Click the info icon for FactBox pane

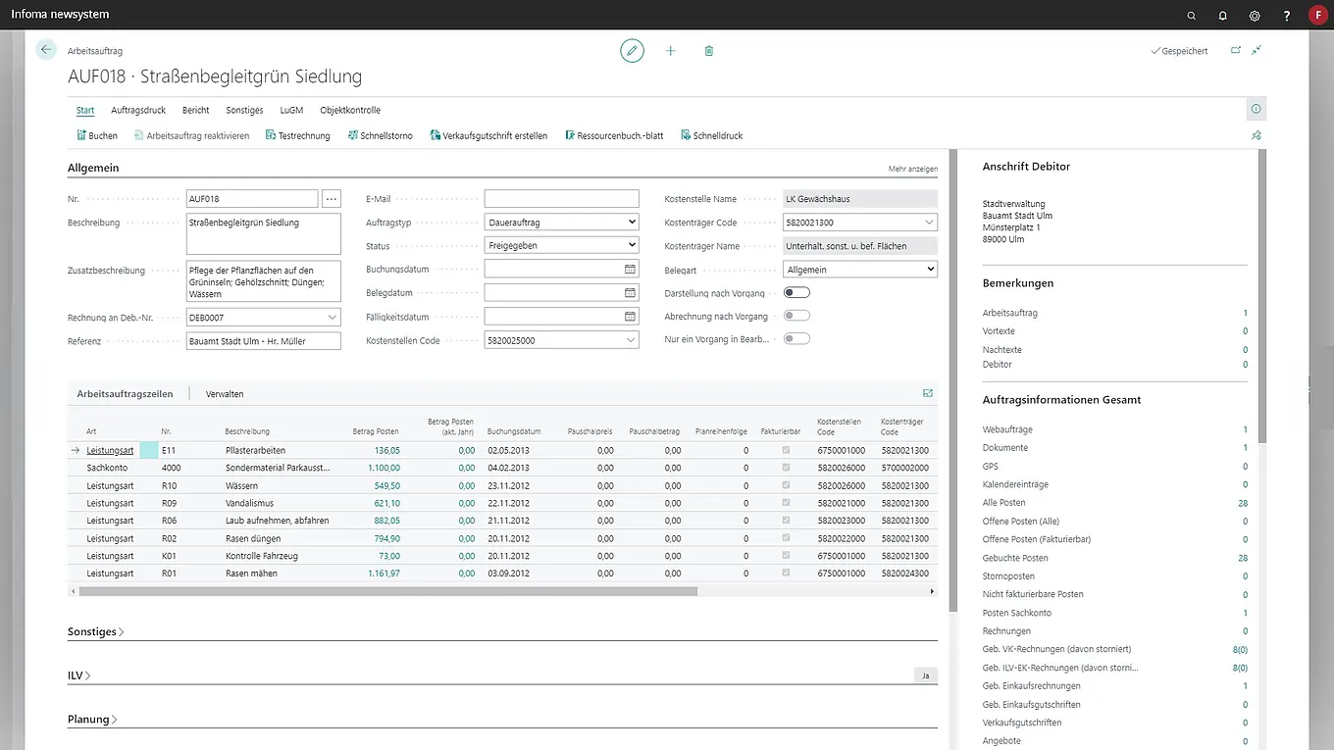coord(1256,109)
